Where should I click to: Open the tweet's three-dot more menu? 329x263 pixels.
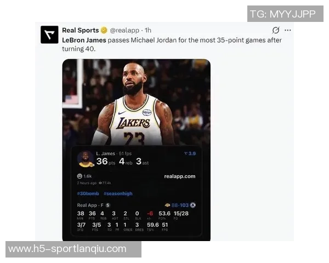click(288, 31)
